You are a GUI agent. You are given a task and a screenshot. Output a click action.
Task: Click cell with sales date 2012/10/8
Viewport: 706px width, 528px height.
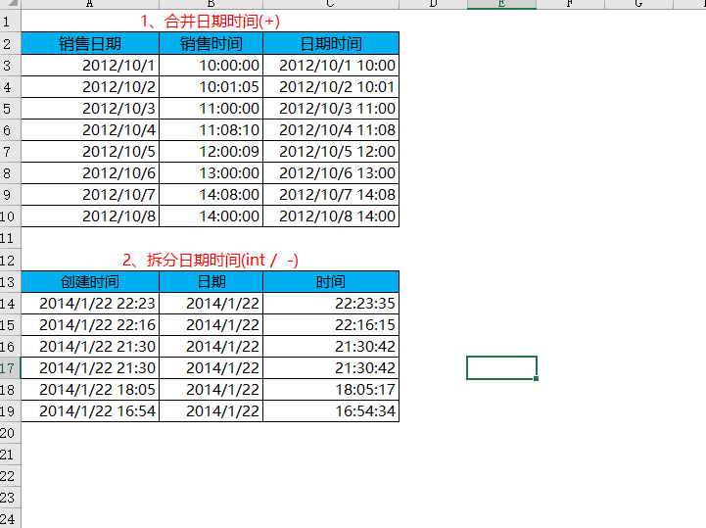[90, 216]
